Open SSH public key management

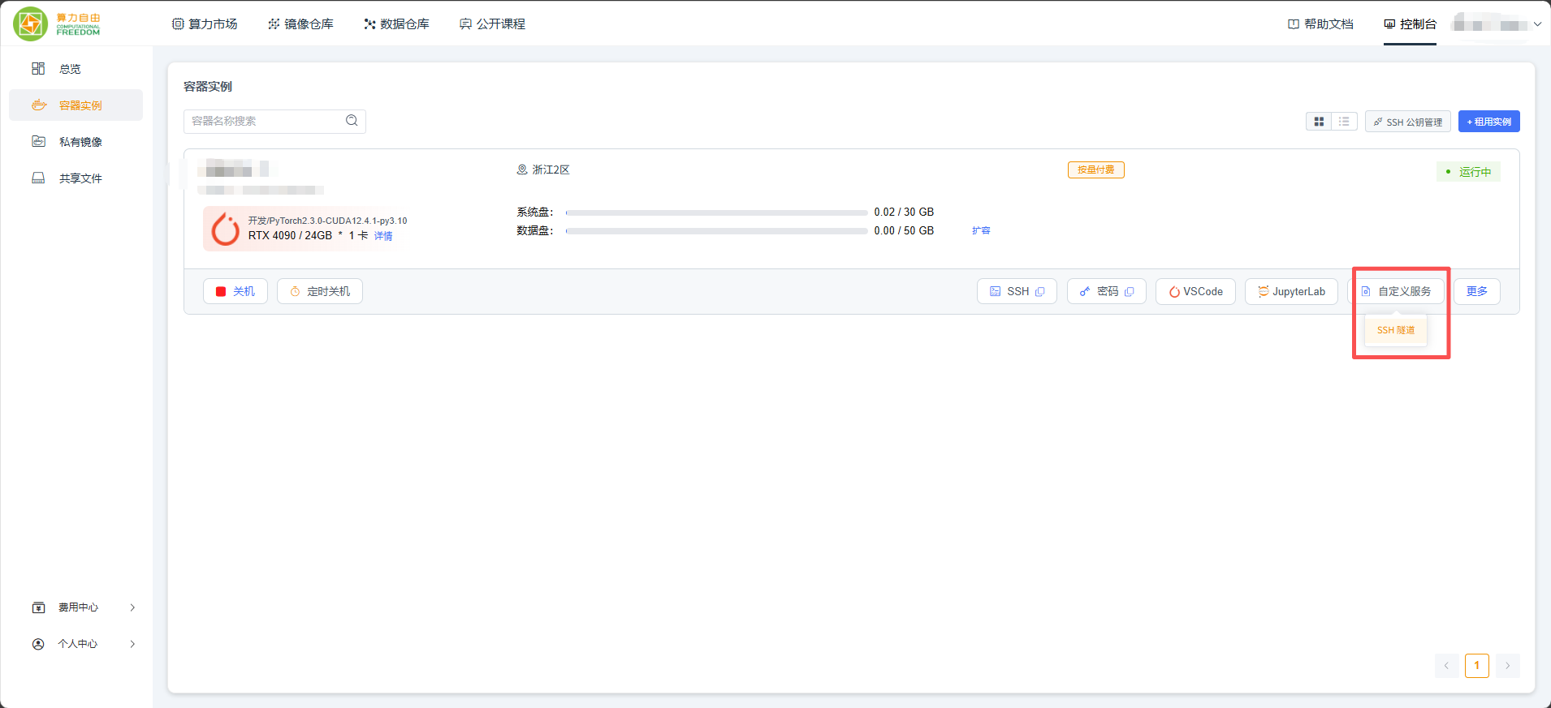pos(1407,122)
